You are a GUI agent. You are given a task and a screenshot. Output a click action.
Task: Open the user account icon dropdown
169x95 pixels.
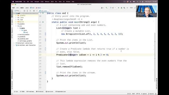click(102, 8)
